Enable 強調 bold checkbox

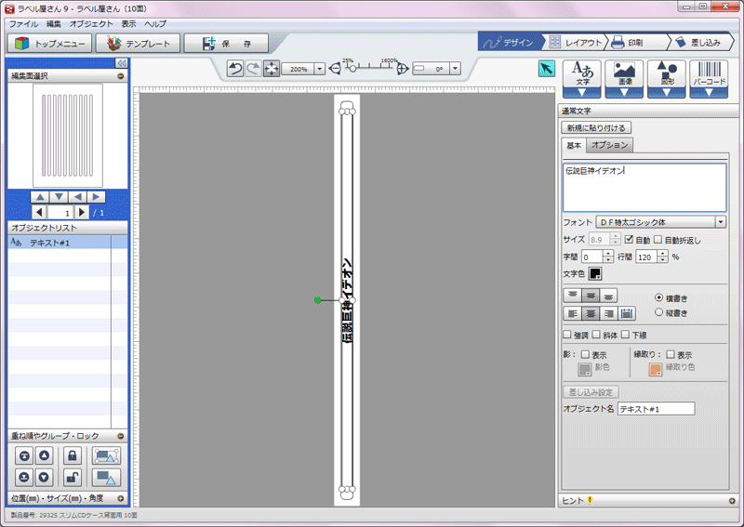pos(567,335)
